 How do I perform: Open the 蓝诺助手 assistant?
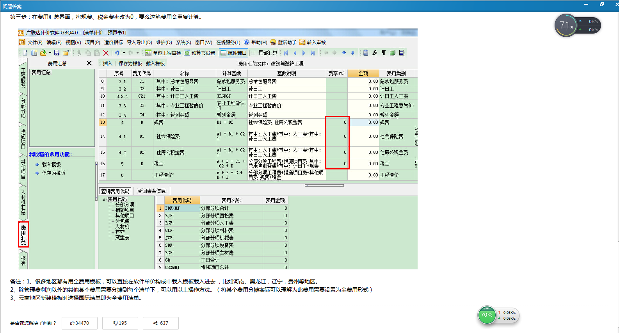[283, 42]
